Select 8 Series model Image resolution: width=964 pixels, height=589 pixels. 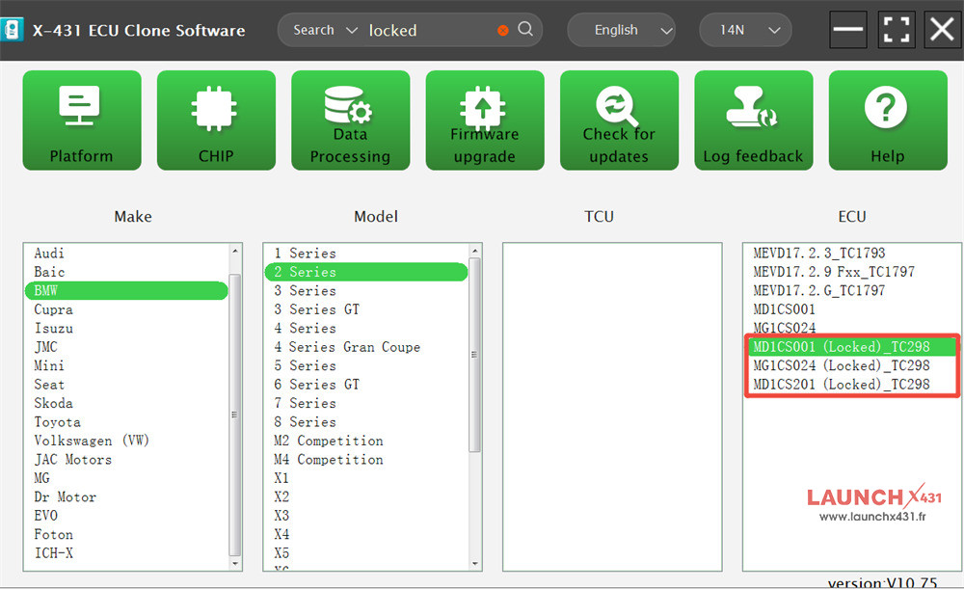click(366, 422)
